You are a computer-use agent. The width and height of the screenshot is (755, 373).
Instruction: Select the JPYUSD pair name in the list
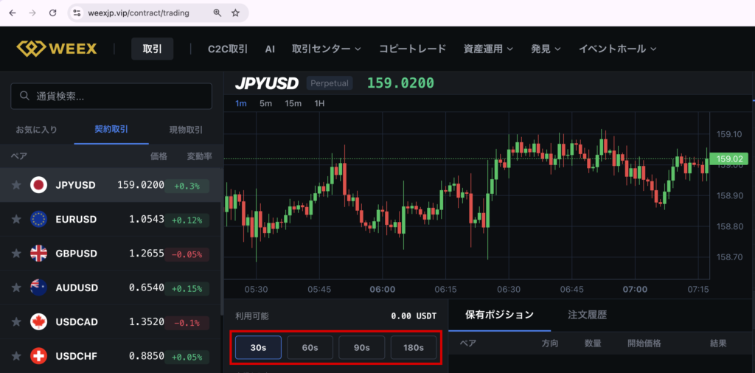coord(76,185)
